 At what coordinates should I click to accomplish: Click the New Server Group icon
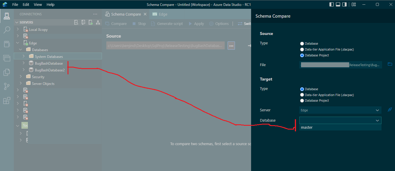point(83,22)
